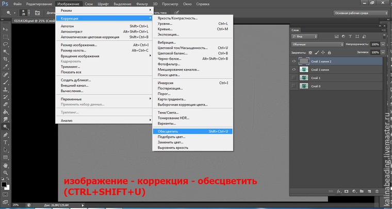This screenshot has width=392, height=209.
Task: Select the Paint Bucket tool
Action: pos(6,112)
